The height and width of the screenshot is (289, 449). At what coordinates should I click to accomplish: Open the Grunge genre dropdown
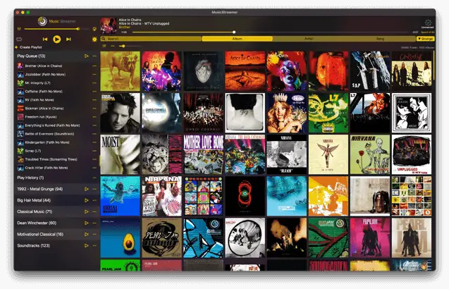pos(426,39)
